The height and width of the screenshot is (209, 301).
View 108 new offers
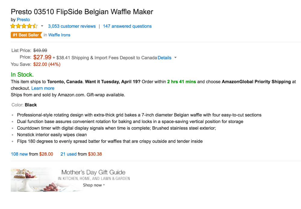pos(19,154)
